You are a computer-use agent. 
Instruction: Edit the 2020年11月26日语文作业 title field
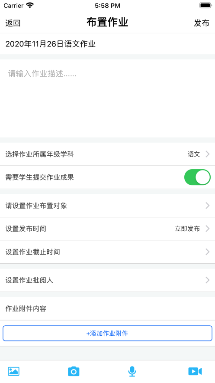click(x=107, y=44)
